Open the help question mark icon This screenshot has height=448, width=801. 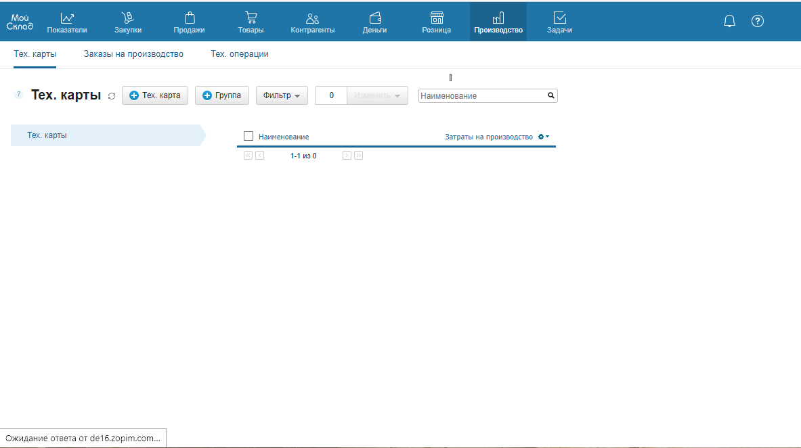tap(758, 21)
